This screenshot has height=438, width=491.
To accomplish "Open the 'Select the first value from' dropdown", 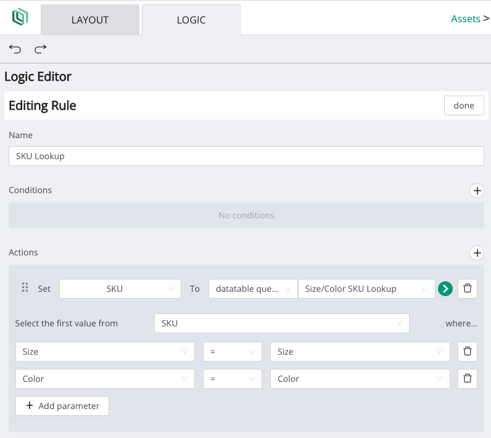I will tap(281, 323).
